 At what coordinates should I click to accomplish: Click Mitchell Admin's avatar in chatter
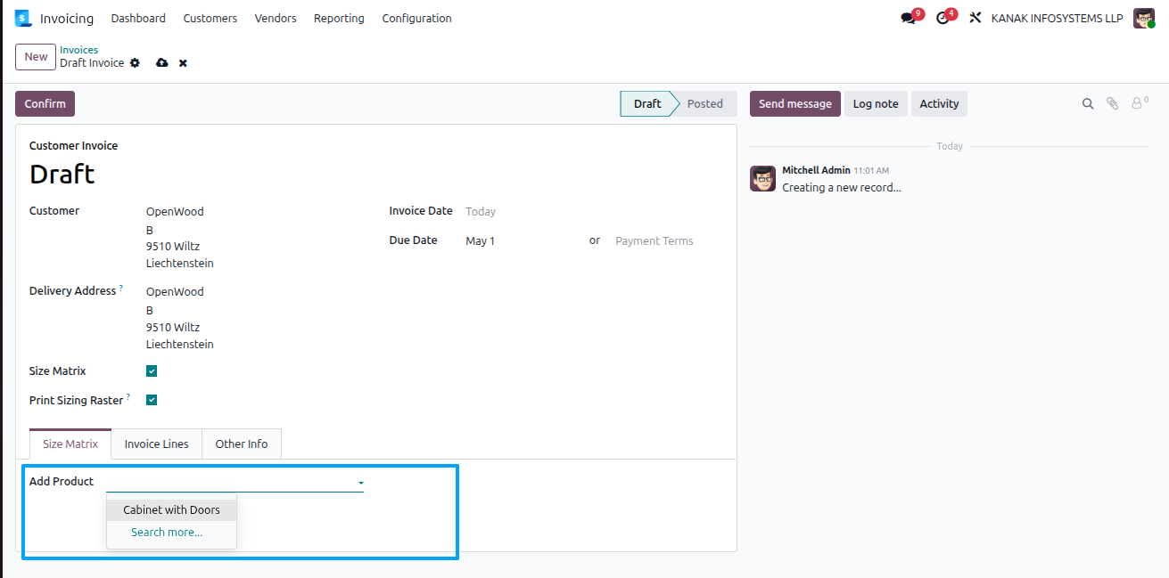tap(762, 178)
